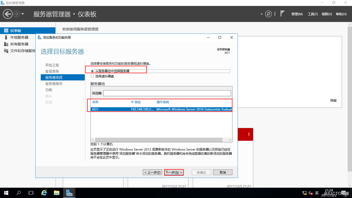Click the taskbar search magnifier icon

19,193
